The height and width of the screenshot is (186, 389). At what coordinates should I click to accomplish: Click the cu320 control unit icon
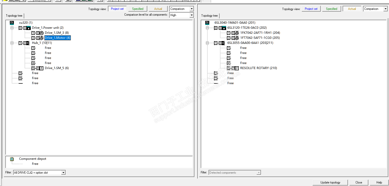point(12,23)
